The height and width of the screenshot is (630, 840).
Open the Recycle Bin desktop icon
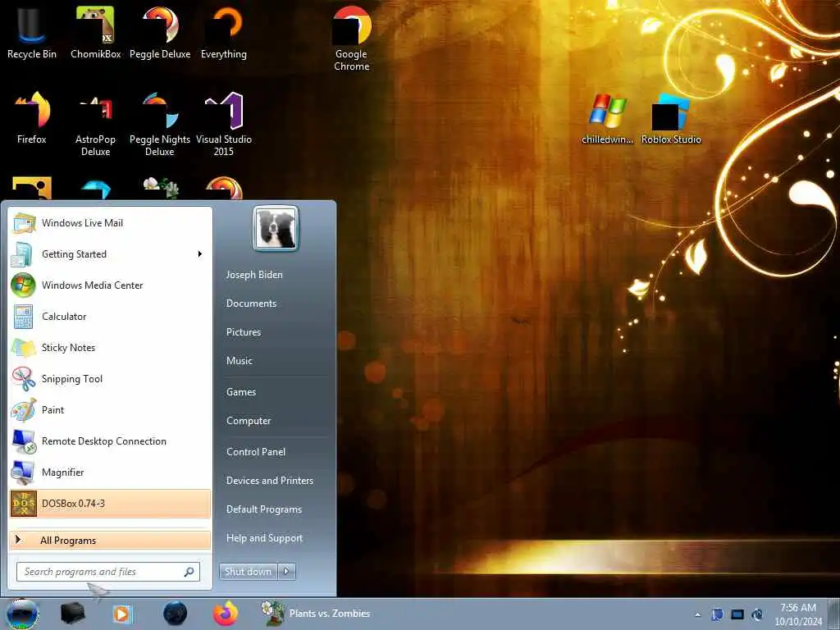coord(32,32)
